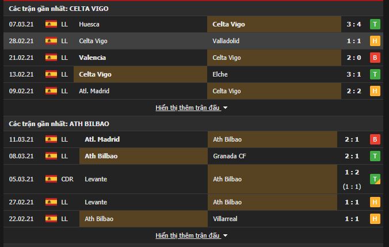Open the Huesca vs Celta Vigo match
Screen dimensions: 389x247
[193, 24]
